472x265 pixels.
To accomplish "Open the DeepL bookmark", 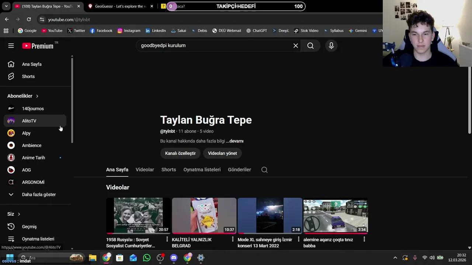I will (281, 31).
